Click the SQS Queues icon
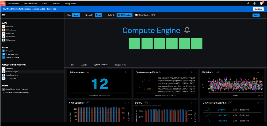The width and height of the screenshot is (267, 126). pyautogui.click(x=3, y=37)
